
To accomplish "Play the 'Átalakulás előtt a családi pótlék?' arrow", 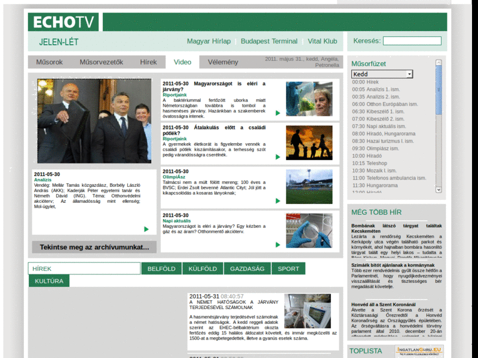I will [x=278, y=157].
